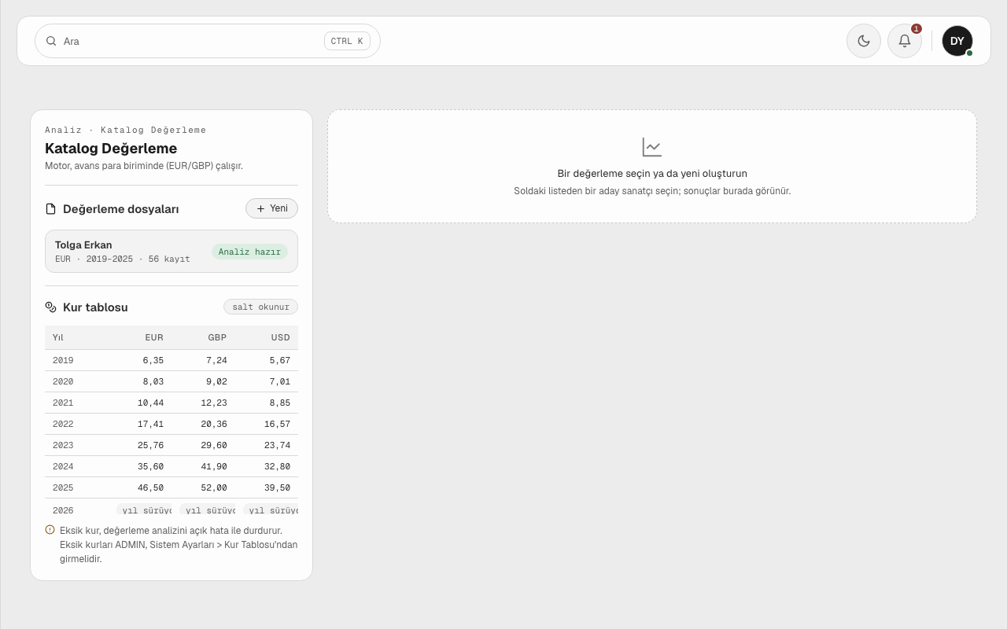Select USD rate 39,50 for 2025
This screenshot has height=629, width=1007.
tap(278, 487)
